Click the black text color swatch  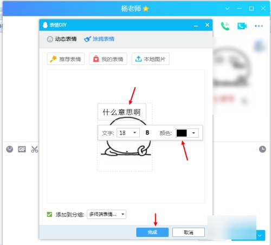pyautogui.click(x=182, y=133)
